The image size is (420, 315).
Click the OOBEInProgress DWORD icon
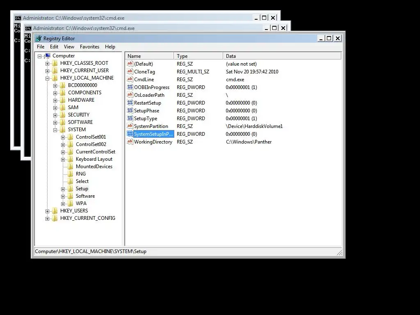pos(130,87)
